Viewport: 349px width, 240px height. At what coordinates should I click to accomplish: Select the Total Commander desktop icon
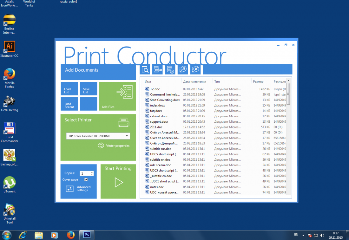tap(9, 133)
